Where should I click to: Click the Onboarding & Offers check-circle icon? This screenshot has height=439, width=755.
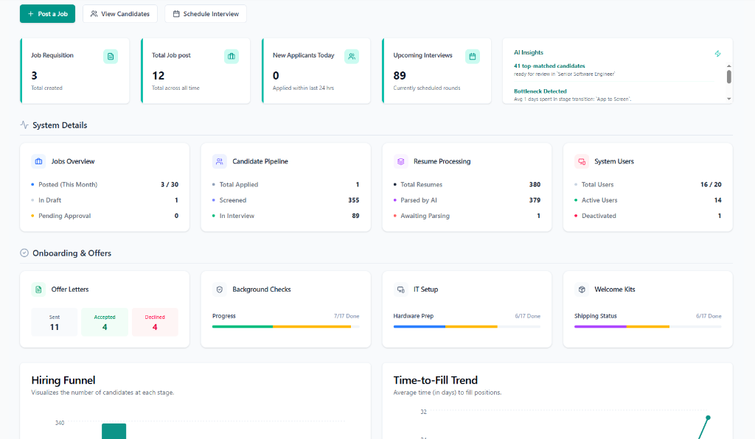pos(24,253)
